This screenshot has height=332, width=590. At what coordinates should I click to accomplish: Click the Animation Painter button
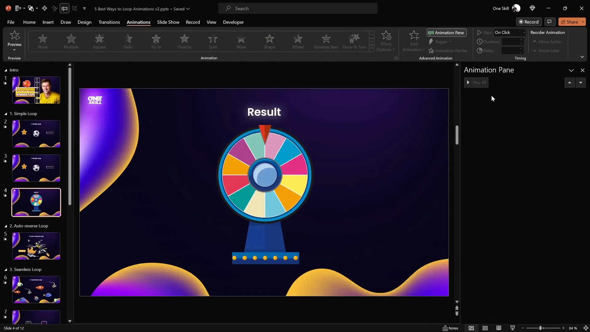[448, 51]
